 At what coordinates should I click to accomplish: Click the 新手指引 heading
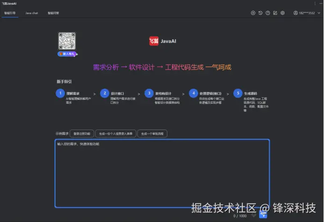coord(64,82)
